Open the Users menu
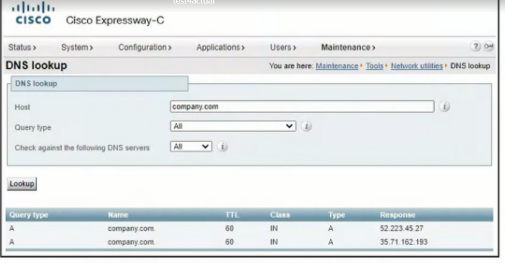Image resolution: width=505 pixels, height=263 pixels. [x=283, y=47]
